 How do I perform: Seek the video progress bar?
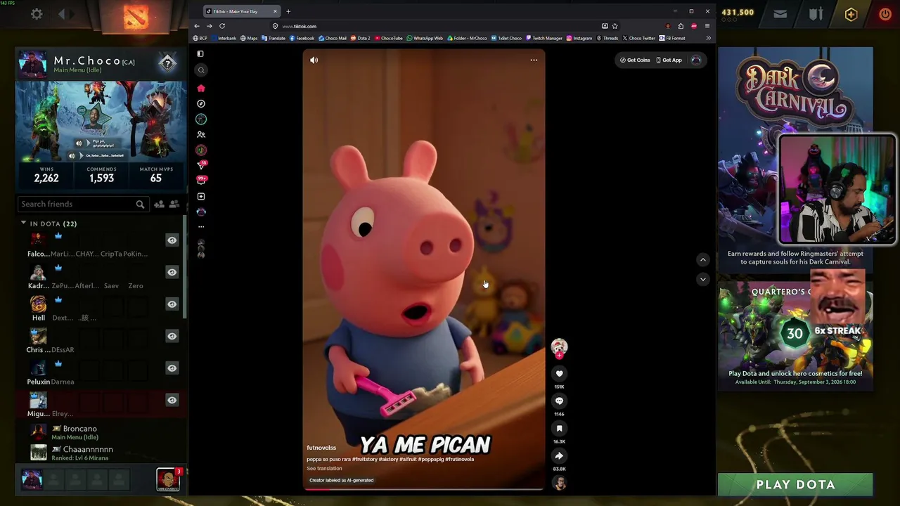423,488
